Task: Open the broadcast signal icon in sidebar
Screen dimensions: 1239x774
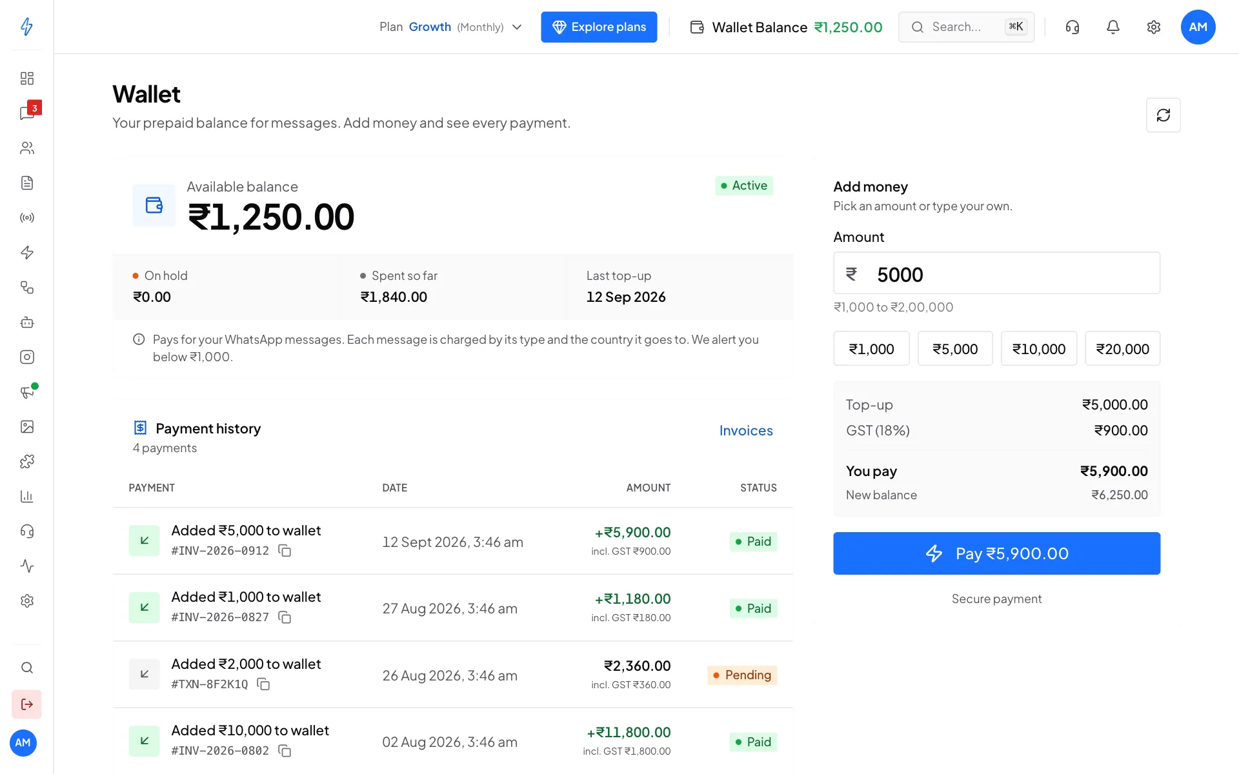Action: pyautogui.click(x=26, y=217)
